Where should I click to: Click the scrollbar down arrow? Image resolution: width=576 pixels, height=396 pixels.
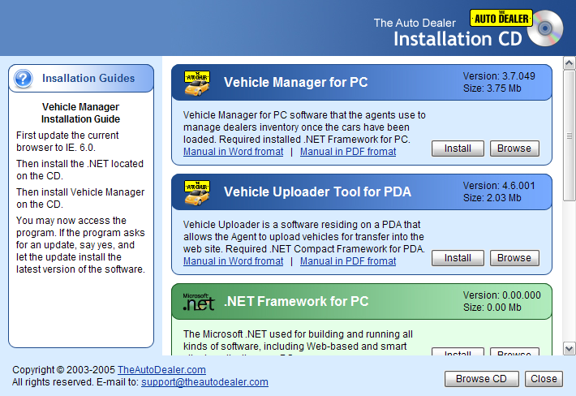click(569, 349)
